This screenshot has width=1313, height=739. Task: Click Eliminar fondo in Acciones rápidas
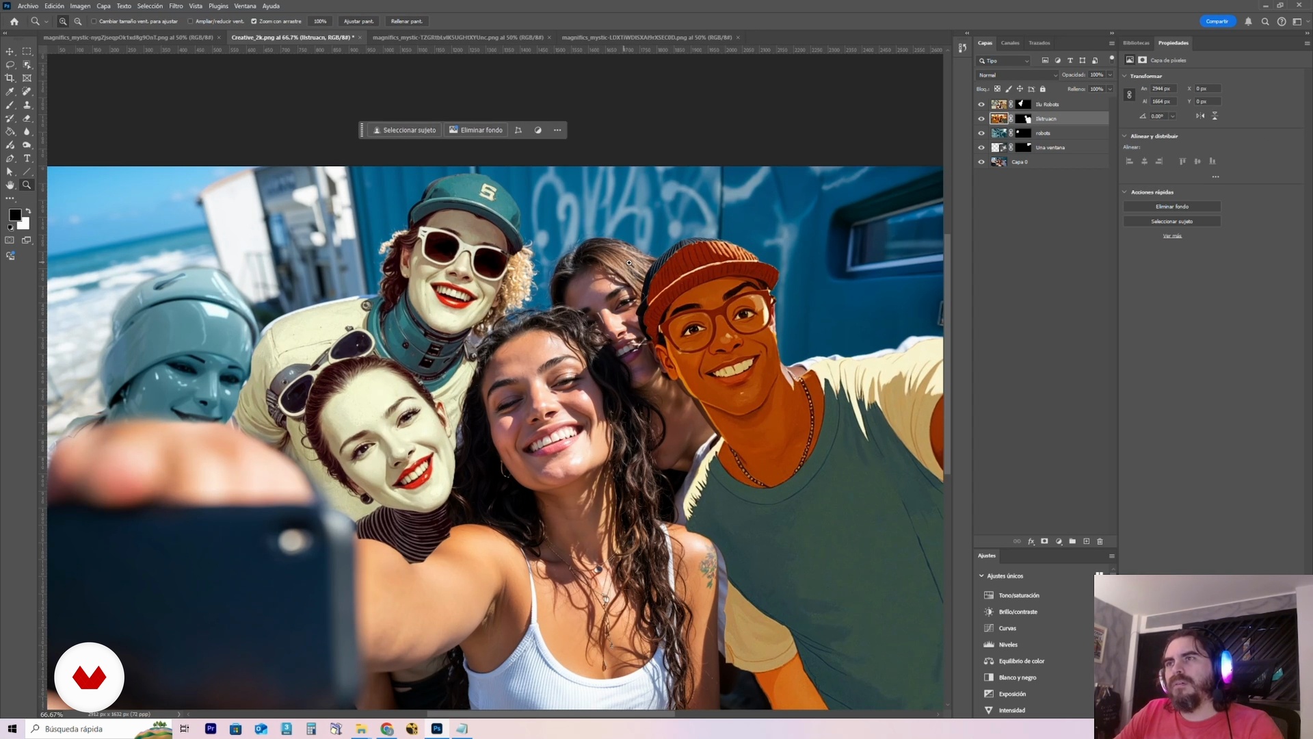[1171, 207]
